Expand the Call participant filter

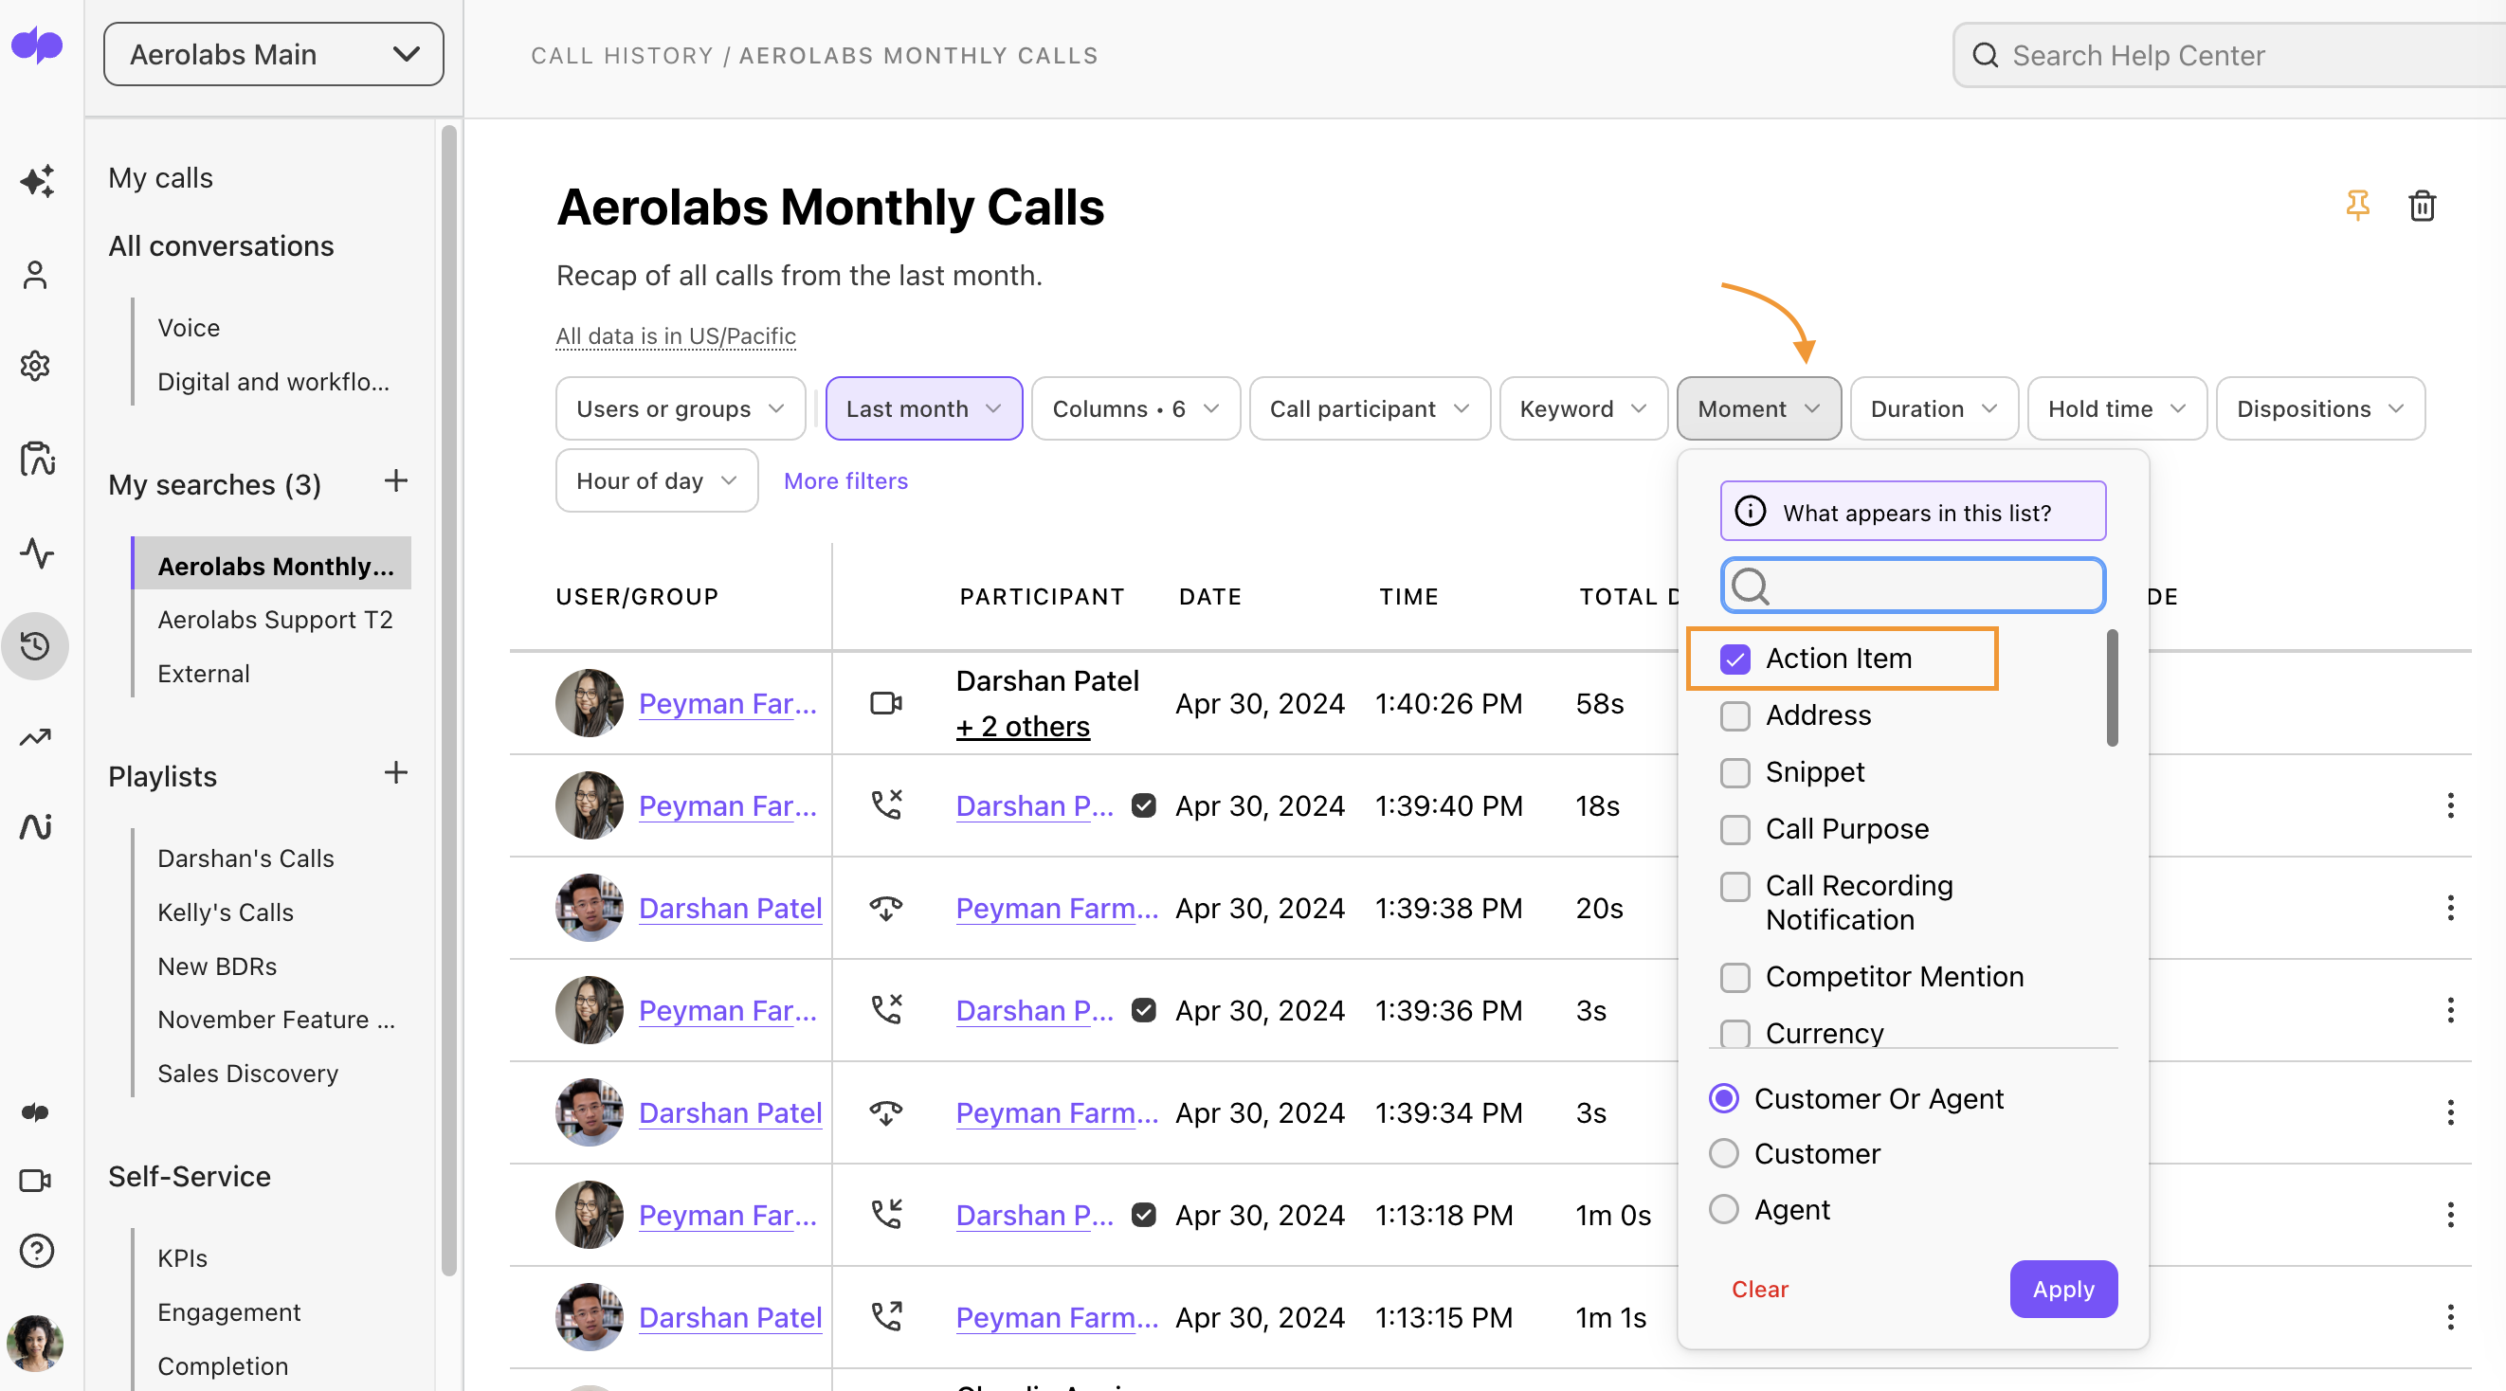coord(1369,408)
